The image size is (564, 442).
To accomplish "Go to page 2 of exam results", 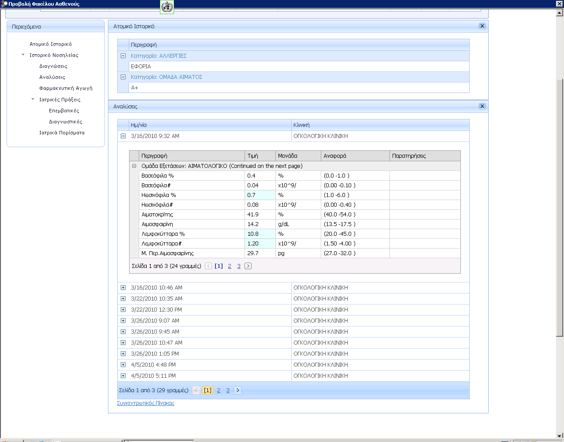I will (x=230, y=266).
